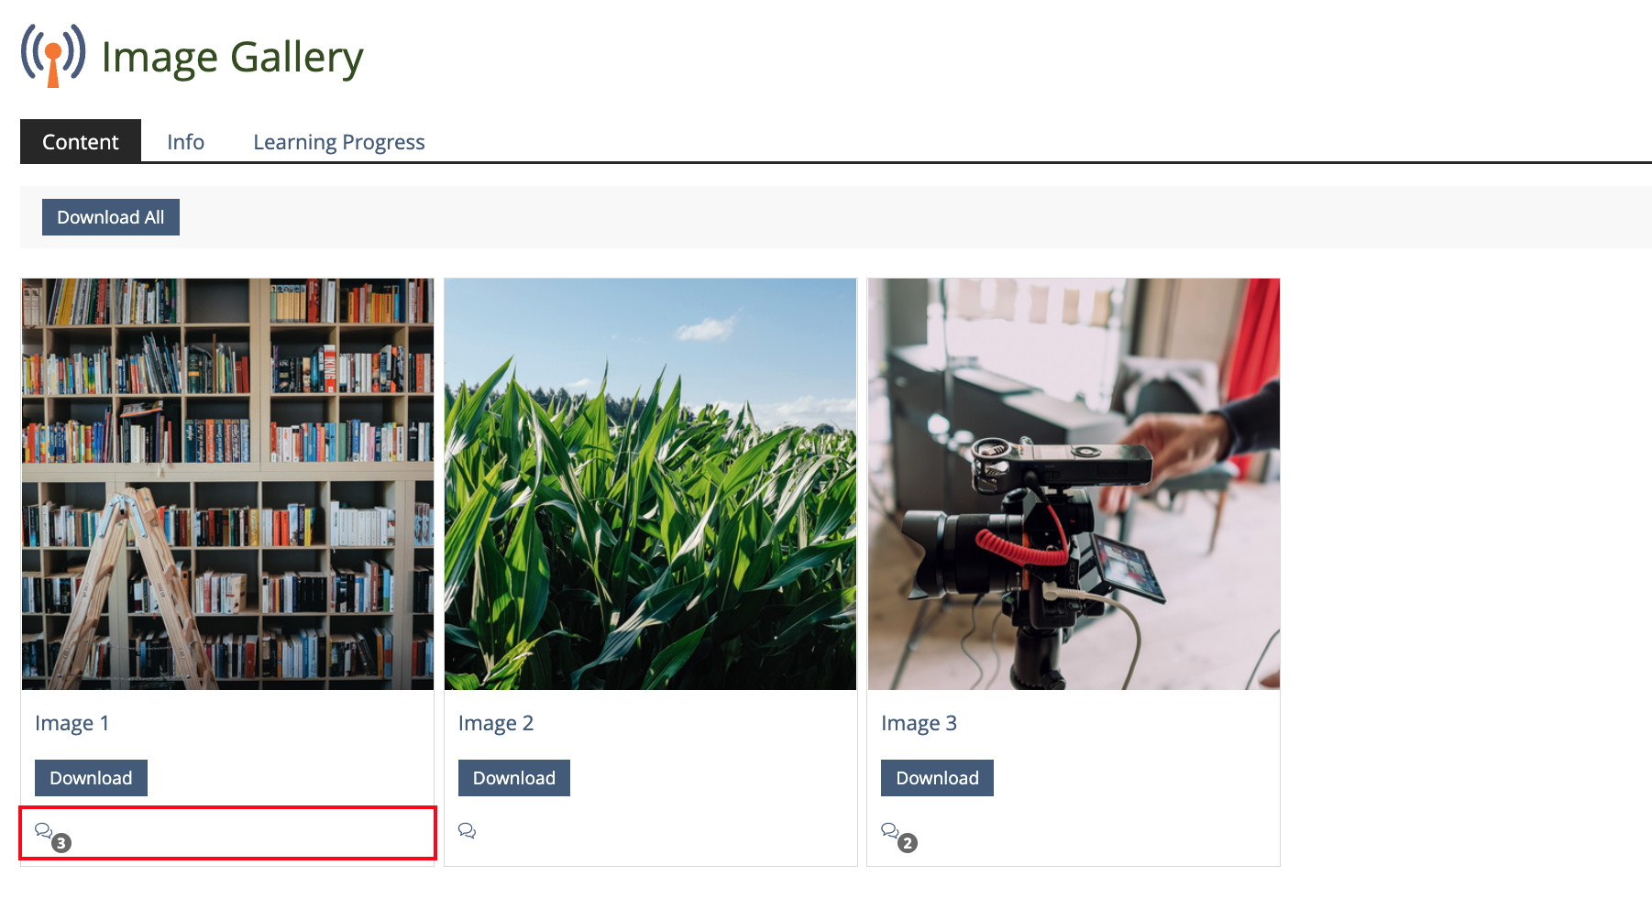
Task: Open the Info tab
Action: (185, 141)
